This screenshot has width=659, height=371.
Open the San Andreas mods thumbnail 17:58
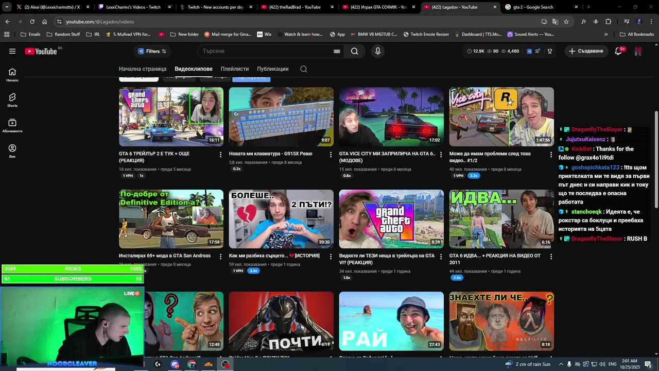(x=171, y=219)
